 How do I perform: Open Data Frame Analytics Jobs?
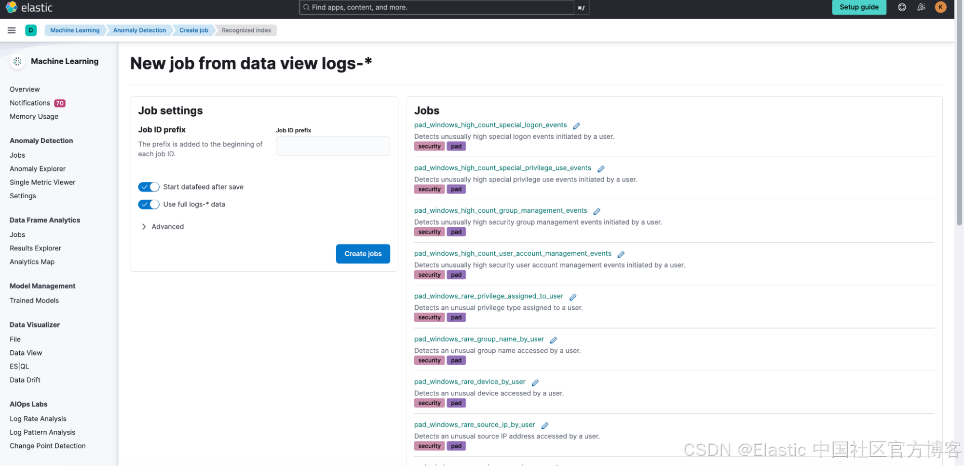pos(17,234)
